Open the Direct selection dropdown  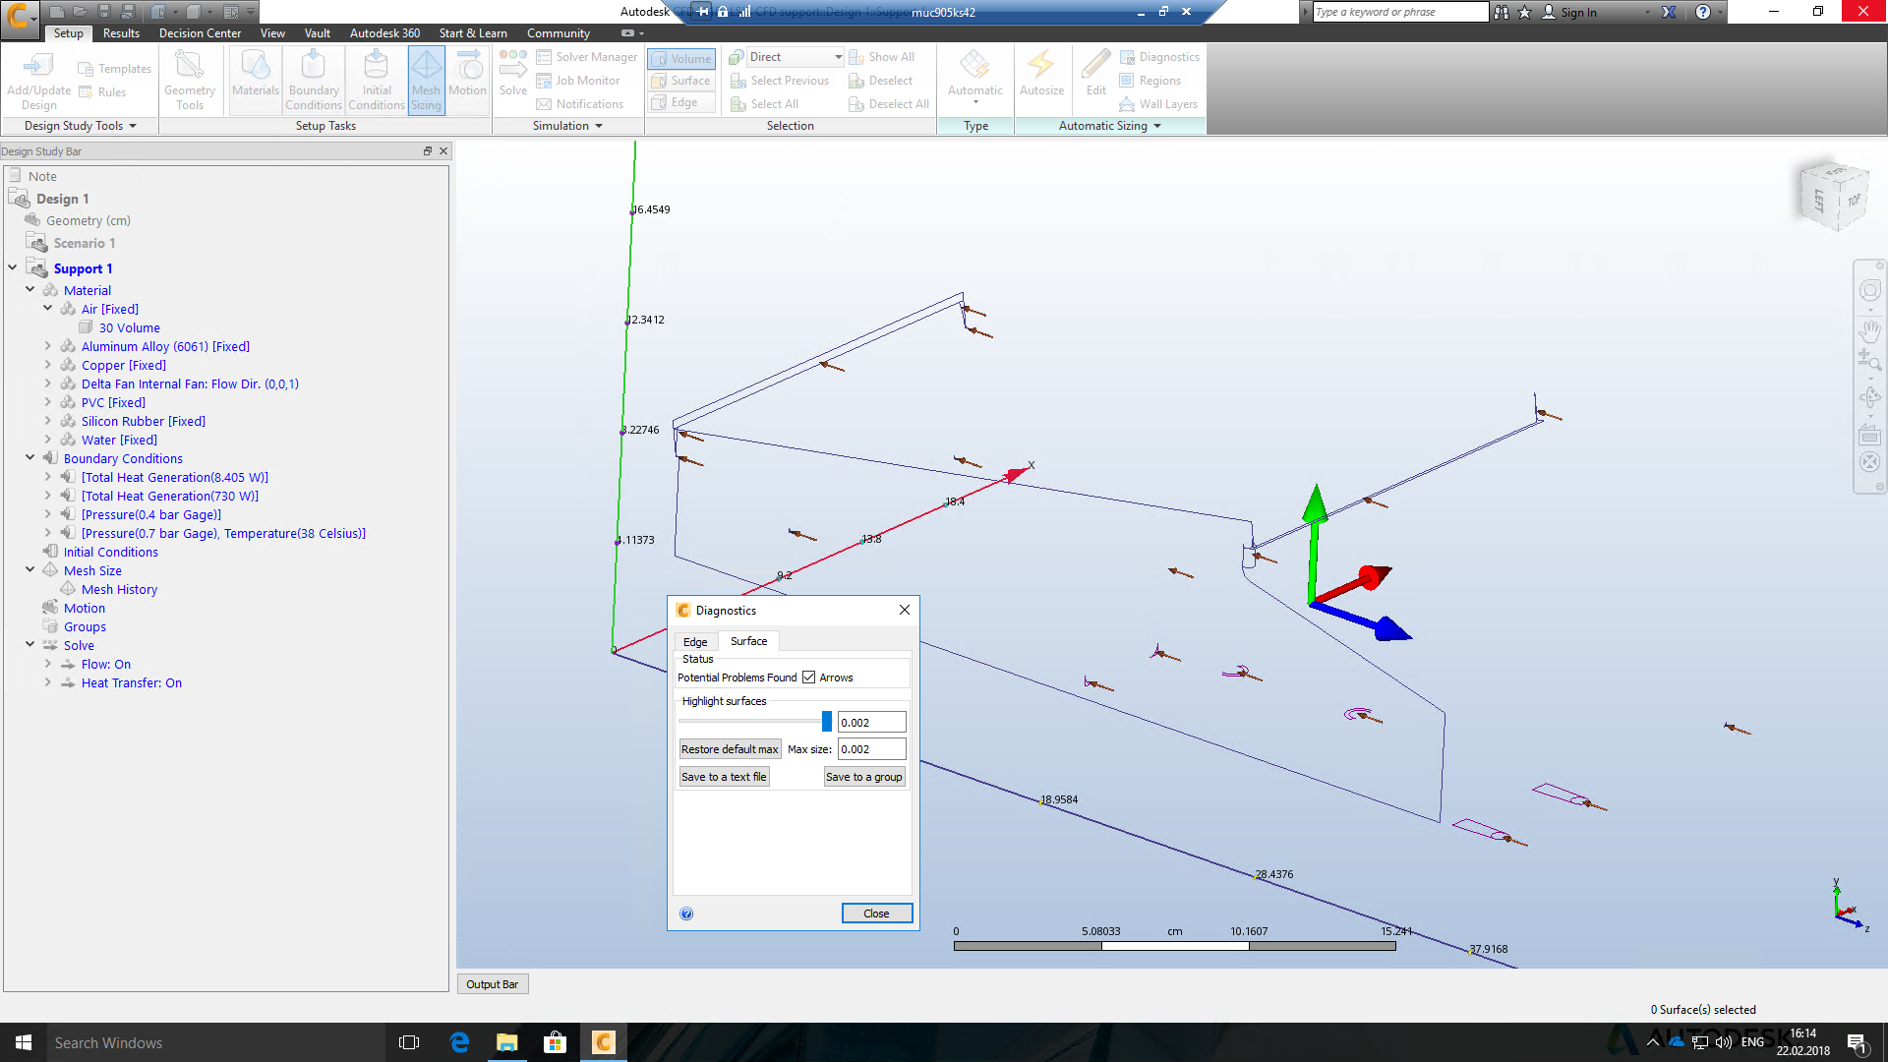tap(836, 56)
